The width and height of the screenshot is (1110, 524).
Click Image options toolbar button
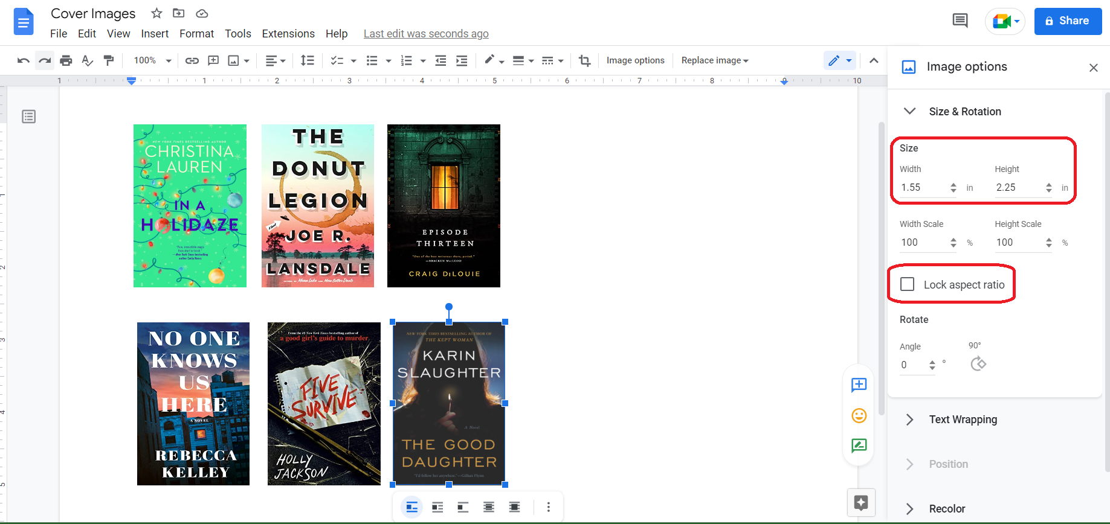635,60
